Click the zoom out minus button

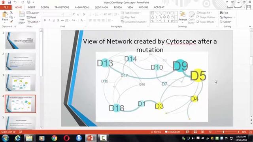pos(215,132)
